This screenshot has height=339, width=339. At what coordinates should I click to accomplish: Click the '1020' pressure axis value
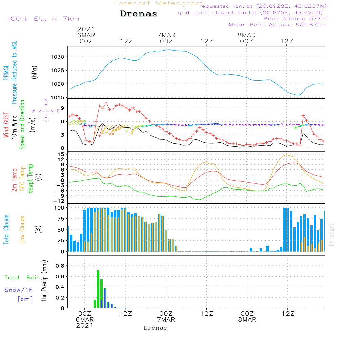tap(58, 84)
